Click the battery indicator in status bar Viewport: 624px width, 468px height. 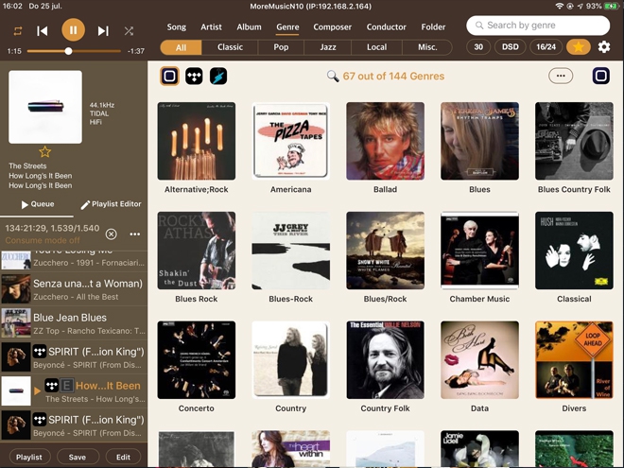(612, 6)
